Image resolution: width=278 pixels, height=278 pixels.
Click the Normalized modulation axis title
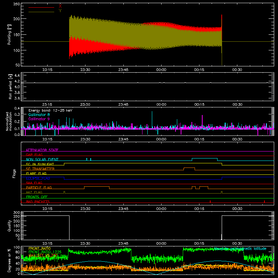(9, 121)
